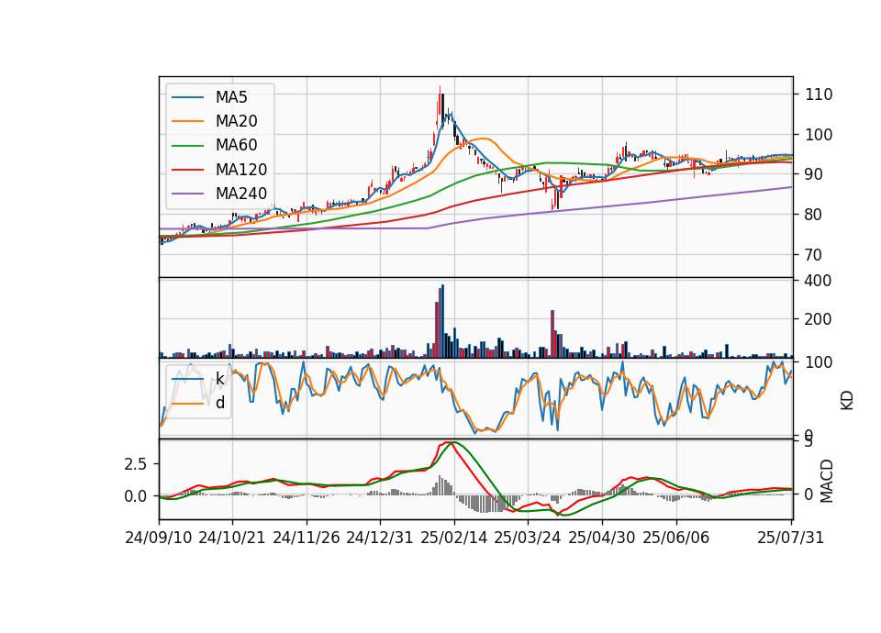The image size is (881, 633).
Task: Click the 90 price axis tick
Action: pos(814,174)
